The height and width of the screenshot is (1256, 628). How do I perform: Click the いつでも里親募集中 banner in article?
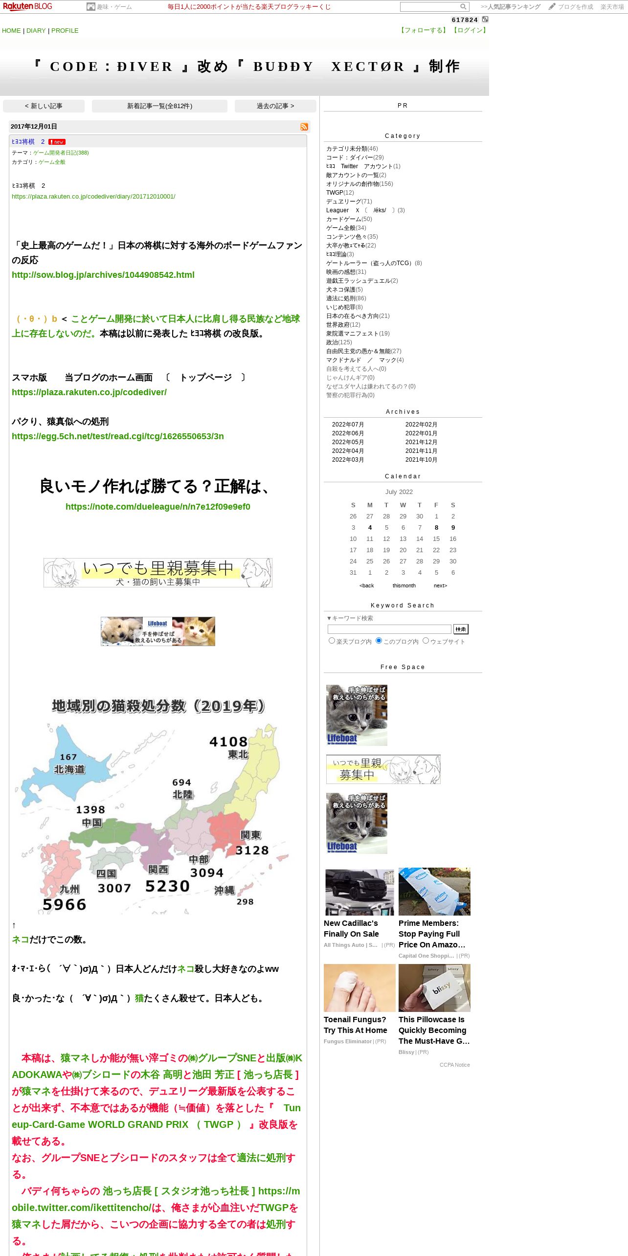tap(158, 573)
